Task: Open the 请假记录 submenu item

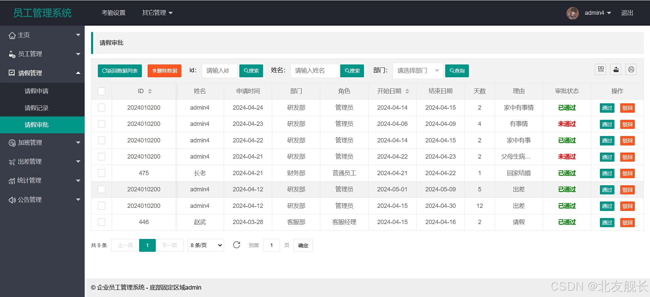Action: point(42,108)
